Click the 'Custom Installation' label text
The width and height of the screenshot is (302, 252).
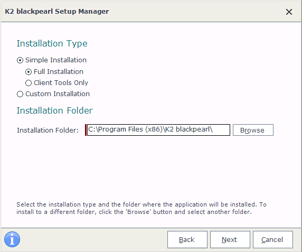(58, 94)
